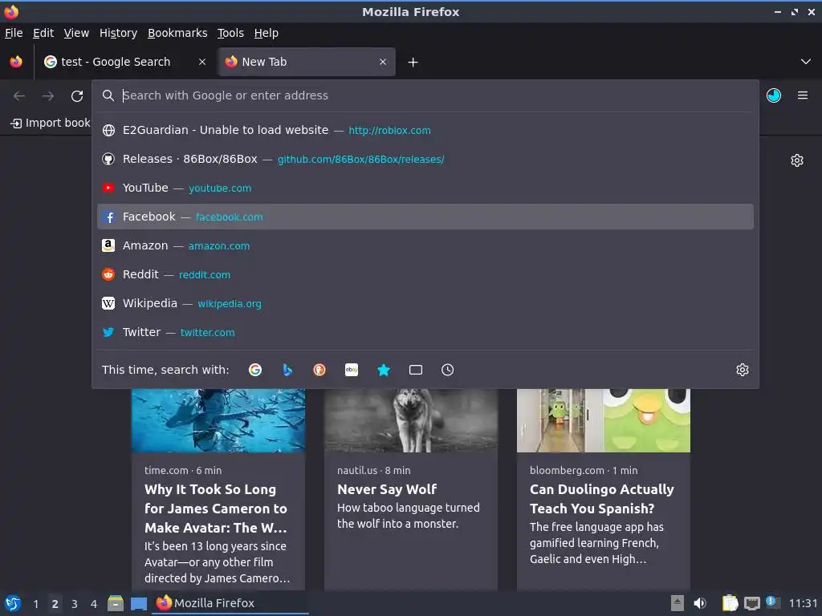Close the test - Google Search tab
This screenshot has width=822, height=616.
(201, 62)
